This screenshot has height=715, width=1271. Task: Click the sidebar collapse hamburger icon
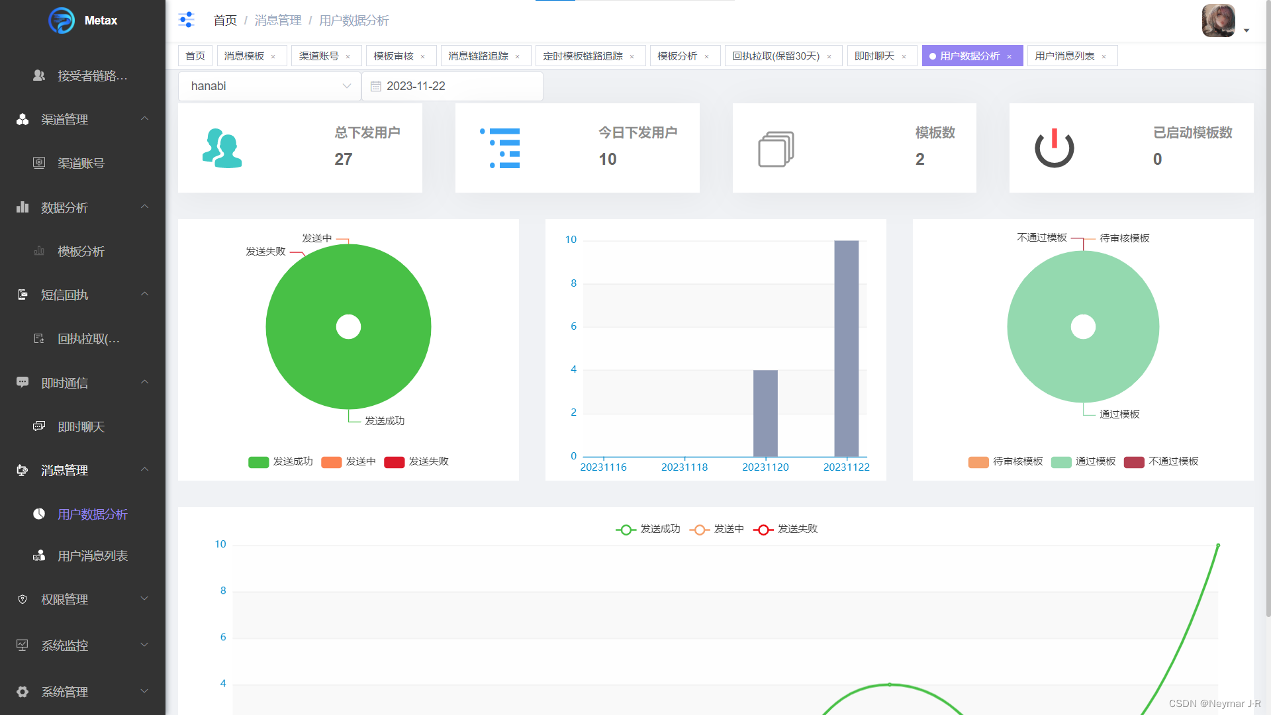click(x=187, y=20)
